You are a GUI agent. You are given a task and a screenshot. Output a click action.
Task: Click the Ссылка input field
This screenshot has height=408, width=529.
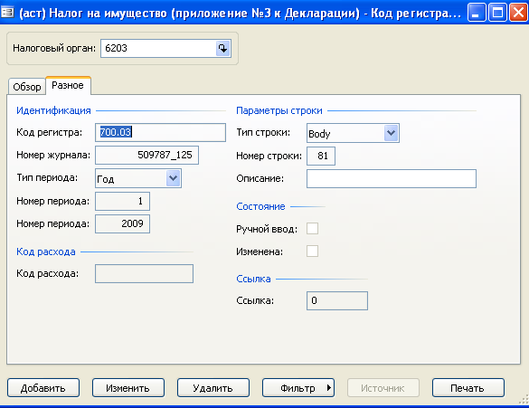[337, 300]
